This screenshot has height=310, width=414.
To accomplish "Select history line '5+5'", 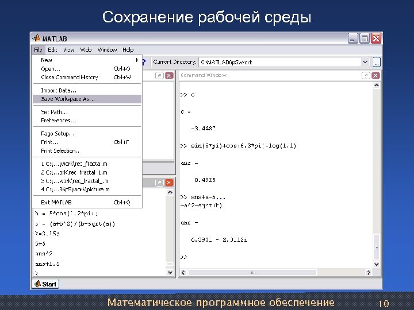I will pos(40,243).
